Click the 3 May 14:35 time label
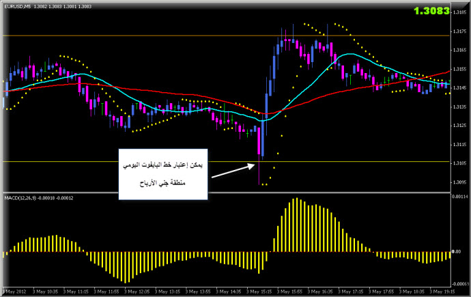 (229, 292)
